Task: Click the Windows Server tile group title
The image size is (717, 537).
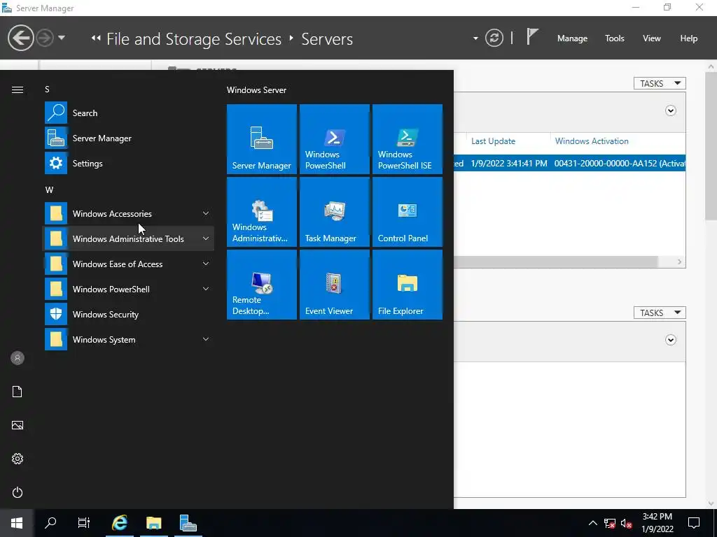Action: pyautogui.click(x=256, y=90)
